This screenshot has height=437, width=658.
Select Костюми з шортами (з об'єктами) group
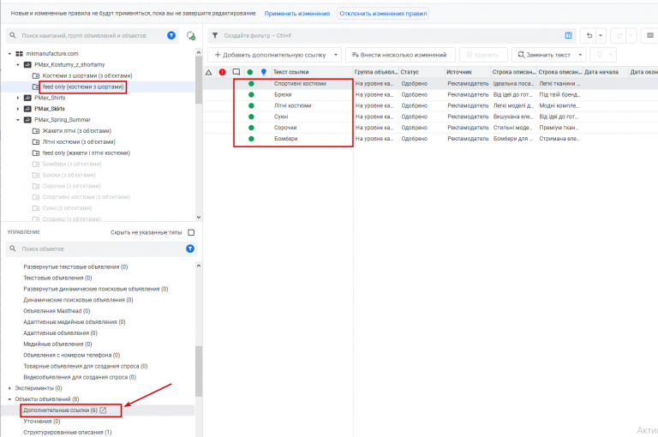87,75
